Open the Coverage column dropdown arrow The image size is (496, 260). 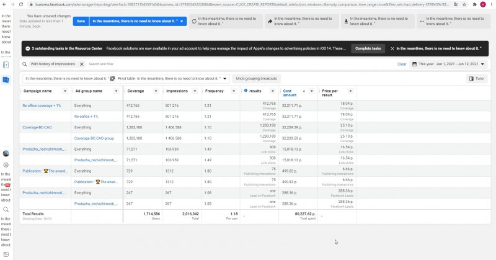[x=156, y=91]
